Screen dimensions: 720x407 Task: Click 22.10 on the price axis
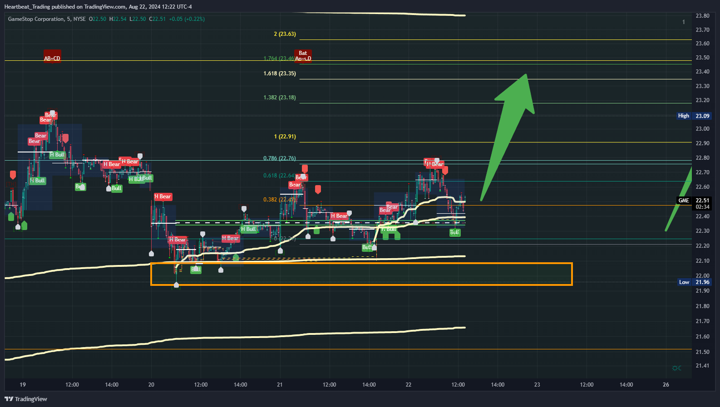tap(702, 261)
